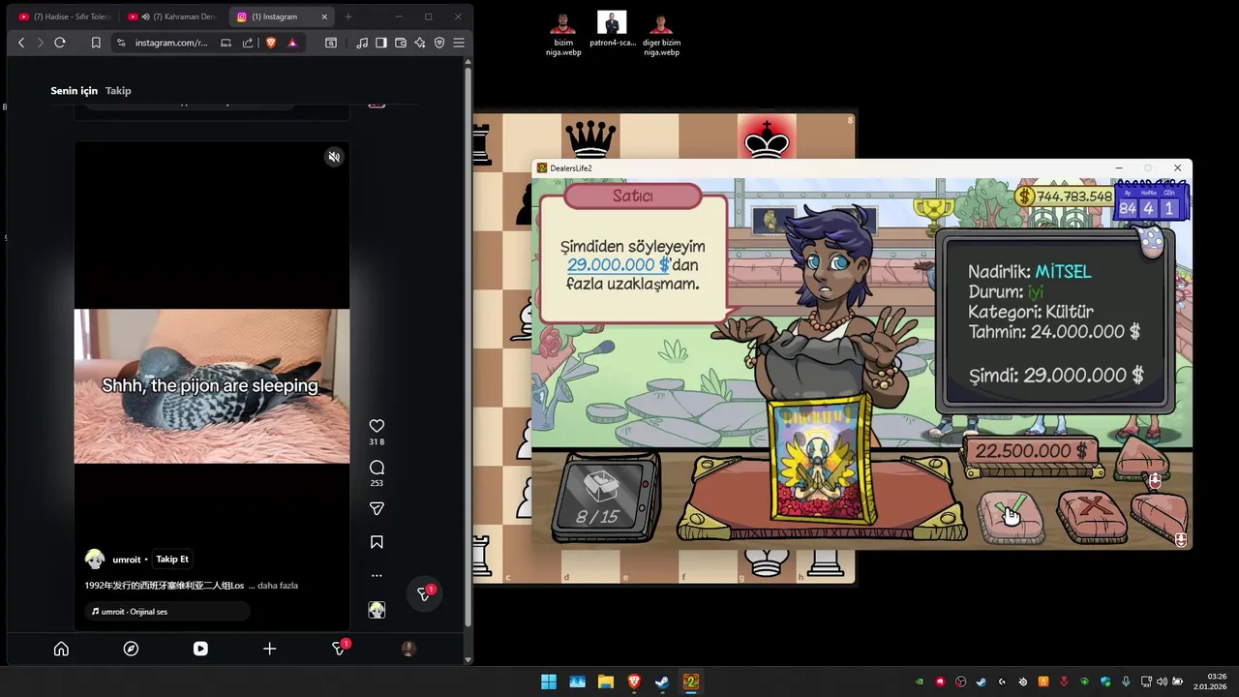Switch to the 'Hadise - Sıfır Tolerans' YouTube tab
The height and width of the screenshot is (697, 1239).
point(64,16)
